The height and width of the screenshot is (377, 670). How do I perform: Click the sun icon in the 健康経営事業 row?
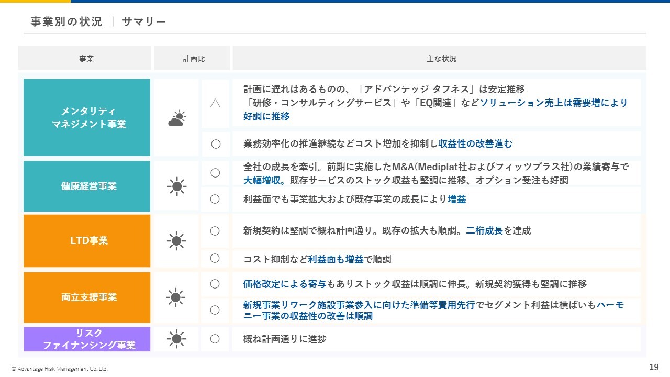click(176, 186)
